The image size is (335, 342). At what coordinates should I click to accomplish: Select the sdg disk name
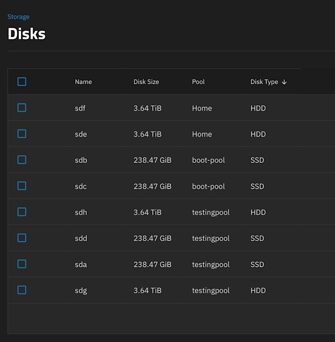click(81, 291)
